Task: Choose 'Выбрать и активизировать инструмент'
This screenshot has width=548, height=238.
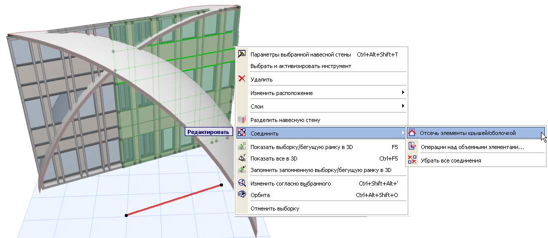Action: tap(322, 66)
